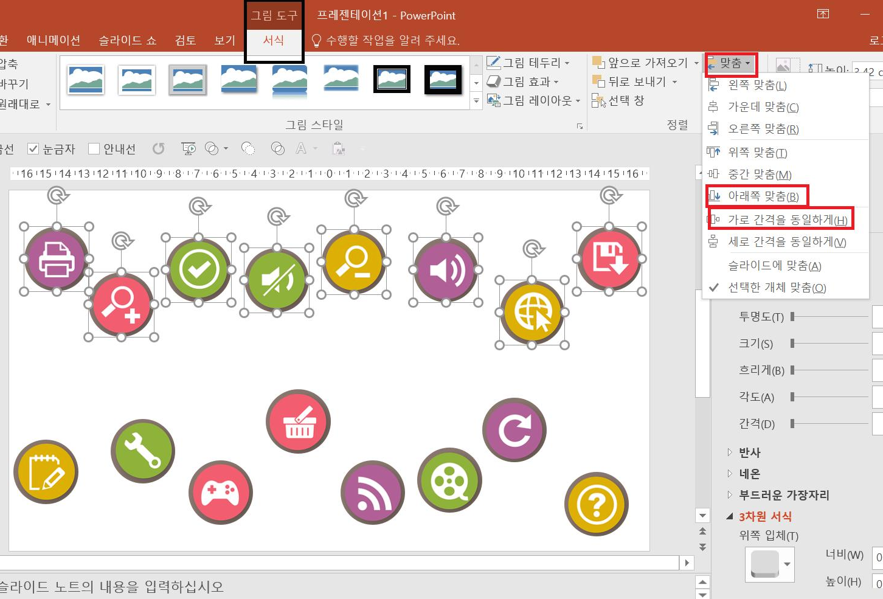
Task: Choose 위쪽 맞춤 align top
Action: [x=757, y=153]
